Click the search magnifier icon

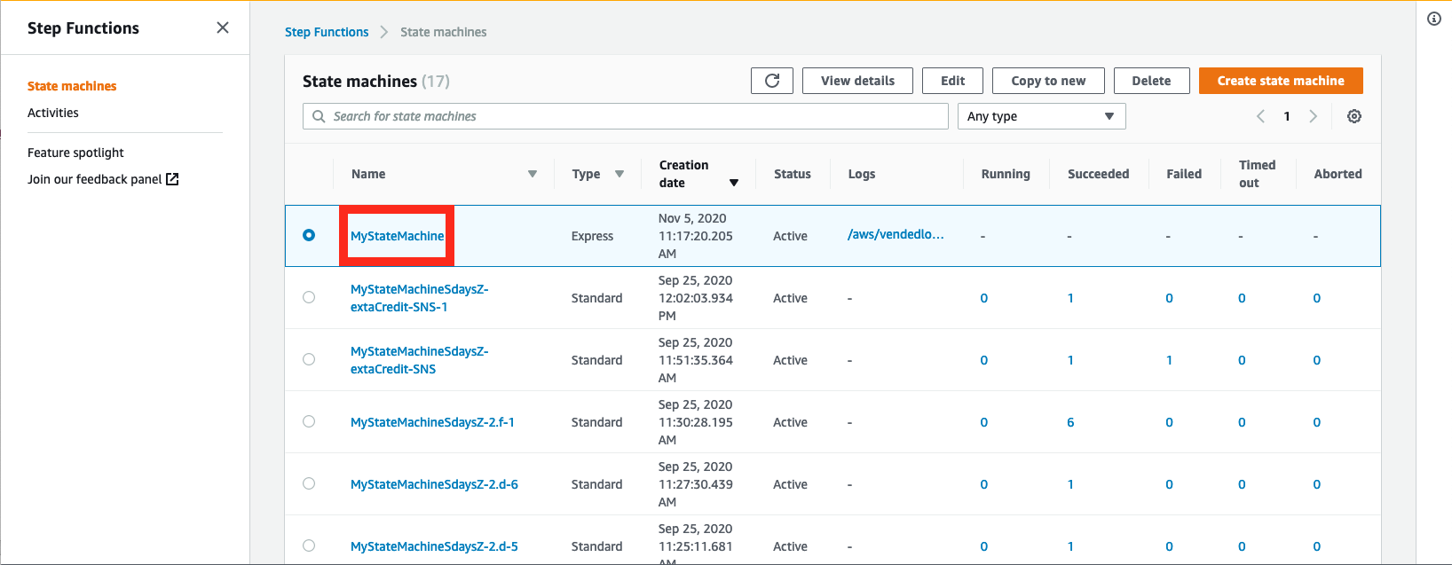[x=319, y=116]
